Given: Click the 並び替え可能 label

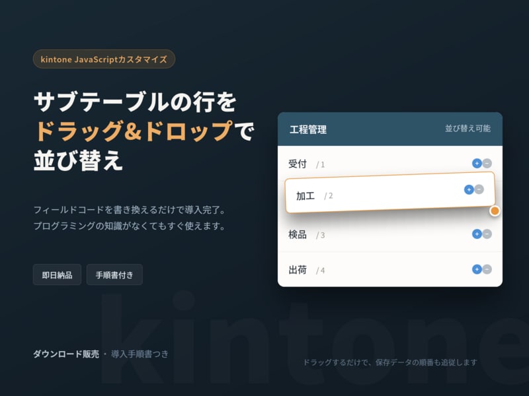Looking at the screenshot, I should [x=468, y=128].
